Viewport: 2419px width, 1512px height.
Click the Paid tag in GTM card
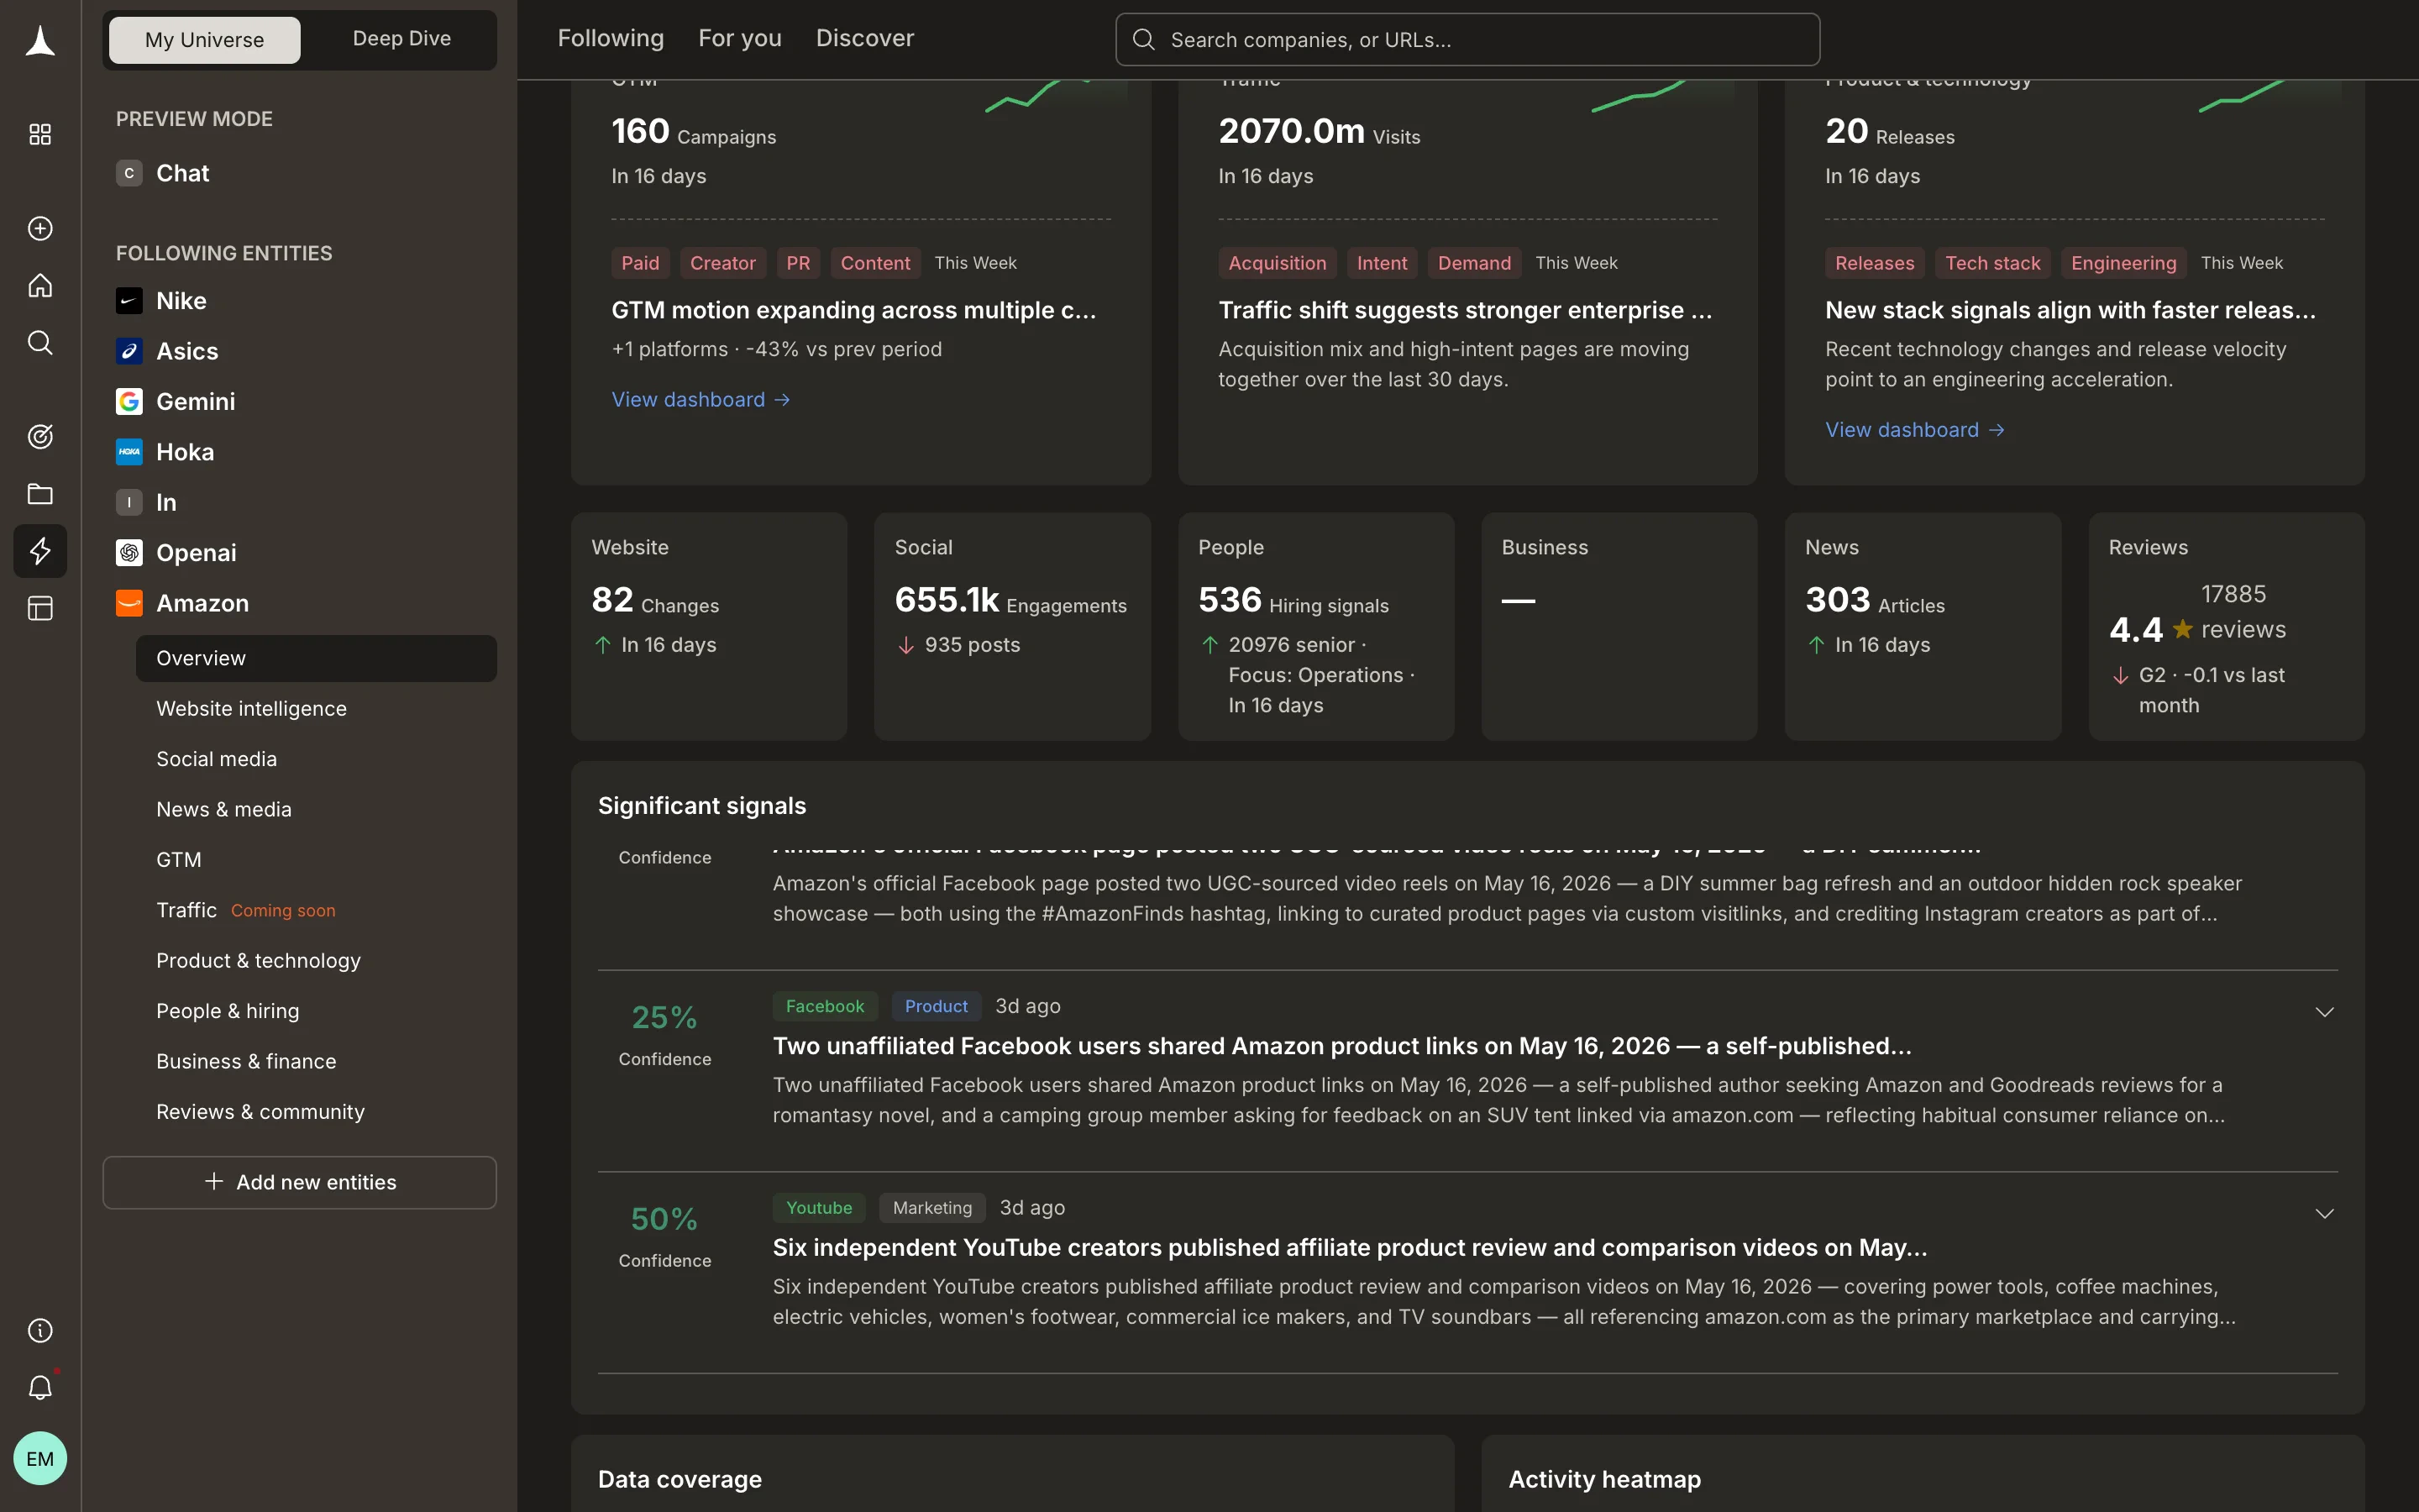point(640,263)
